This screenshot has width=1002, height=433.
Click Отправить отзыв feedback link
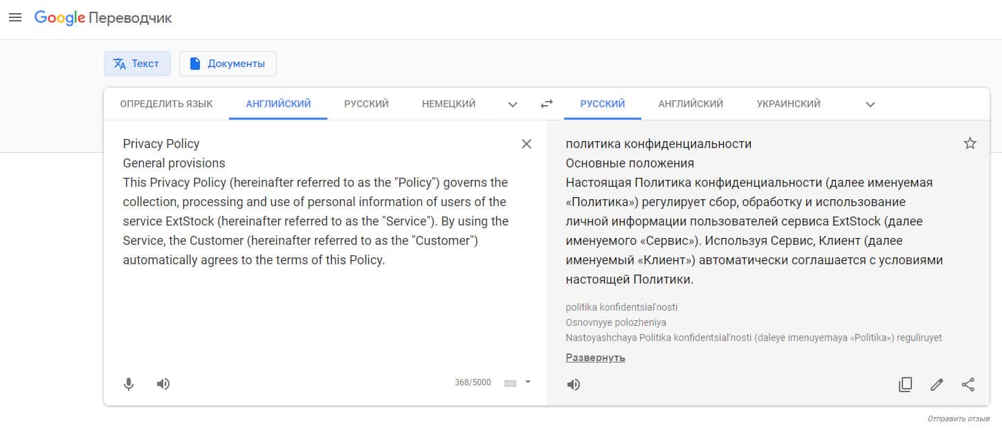pos(958,419)
